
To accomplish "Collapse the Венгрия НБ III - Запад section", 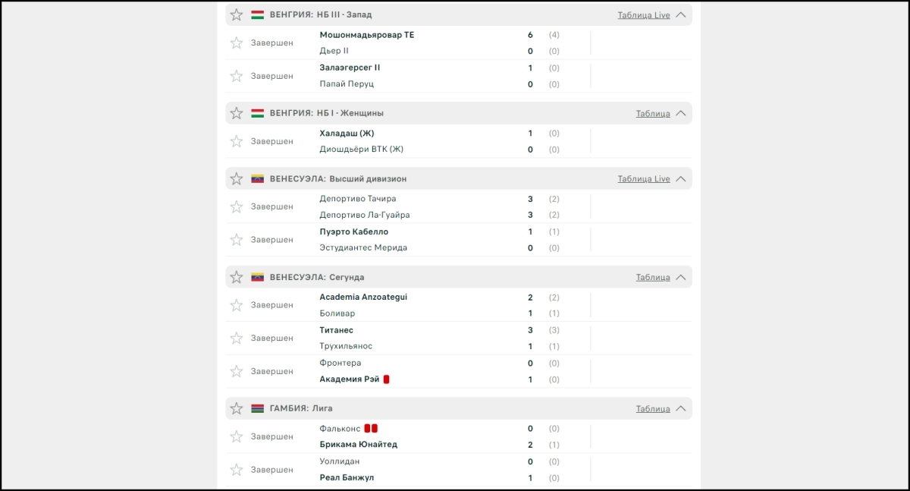I will pyautogui.click(x=680, y=14).
